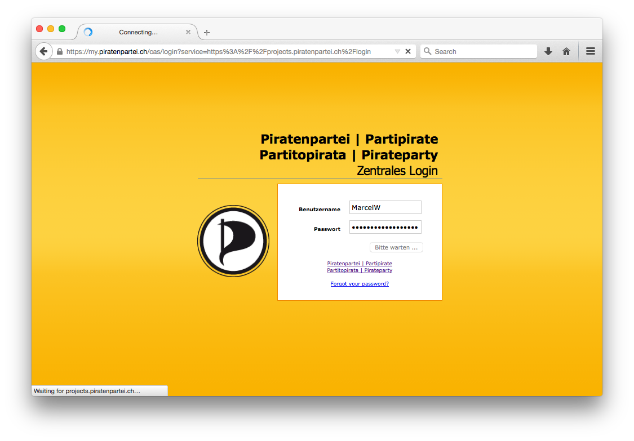Open the Partitopirata | Pirateparty link
Image resolution: width=634 pixels, height=441 pixels.
[x=360, y=270]
